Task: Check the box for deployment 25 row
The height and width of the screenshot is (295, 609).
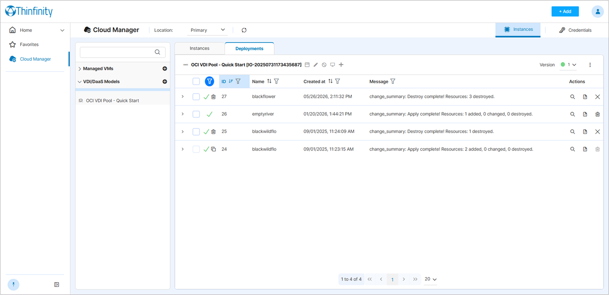Action: click(196, 132)
